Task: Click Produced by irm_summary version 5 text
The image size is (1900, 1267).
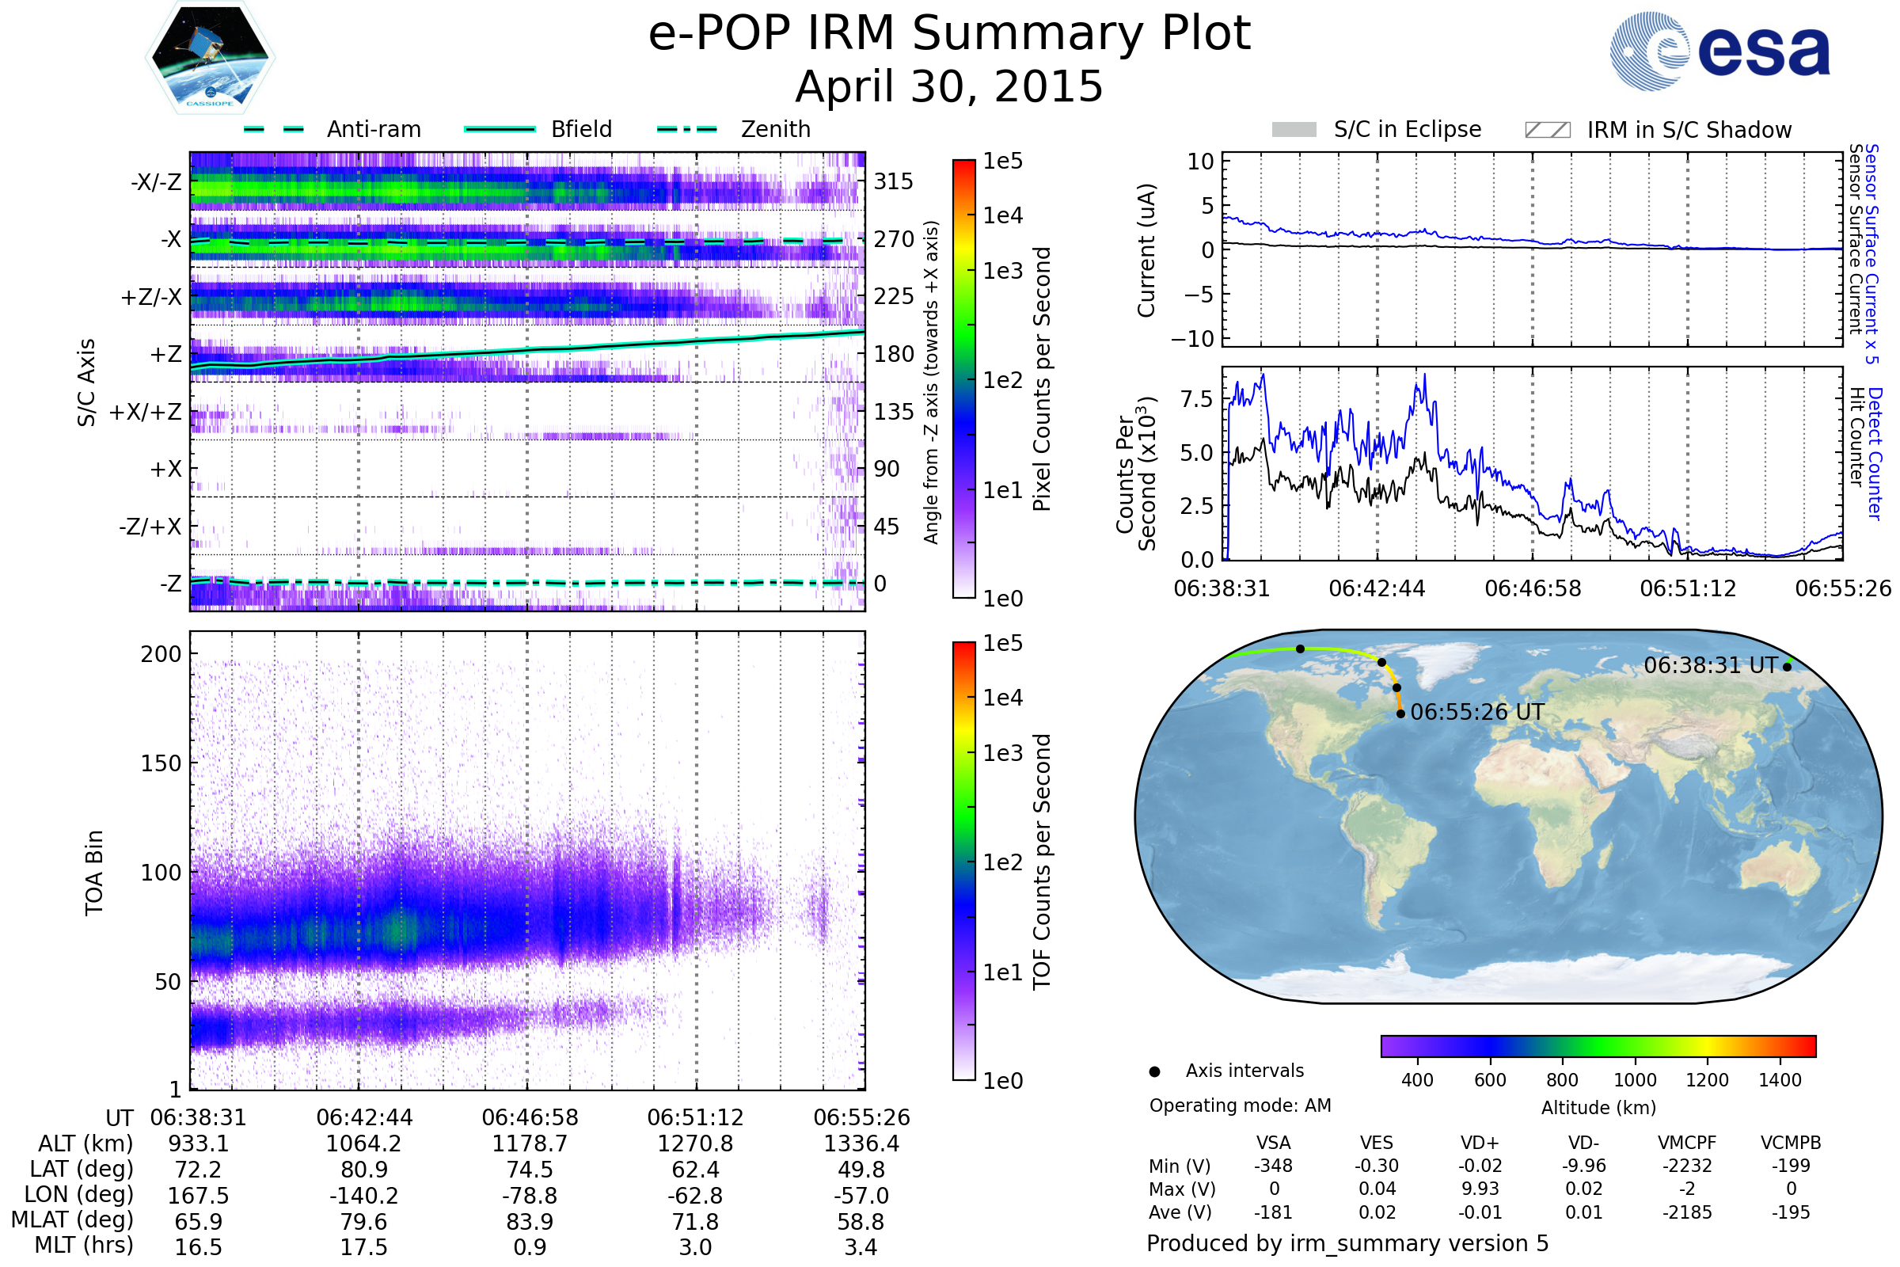Action: (x=1347, y=1242)
